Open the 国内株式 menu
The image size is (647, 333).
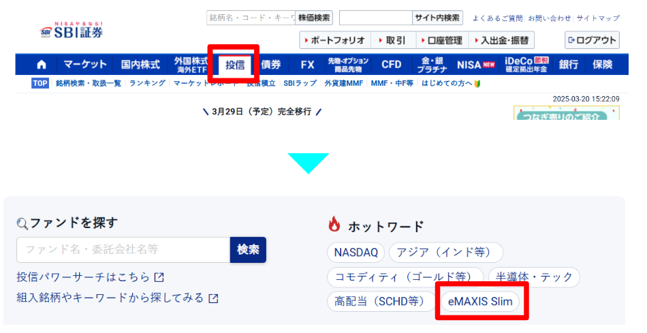(140, 65)
